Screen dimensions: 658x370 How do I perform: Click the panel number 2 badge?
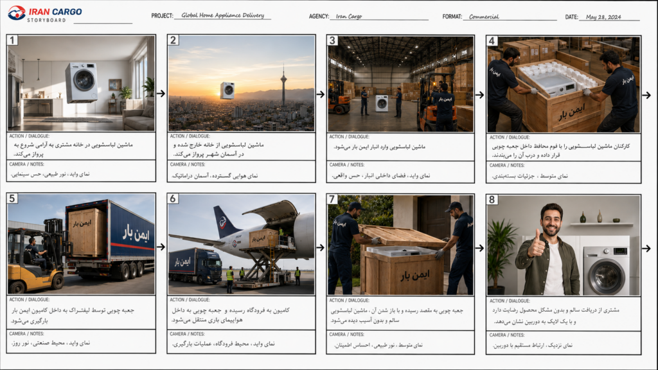point(173,40)
